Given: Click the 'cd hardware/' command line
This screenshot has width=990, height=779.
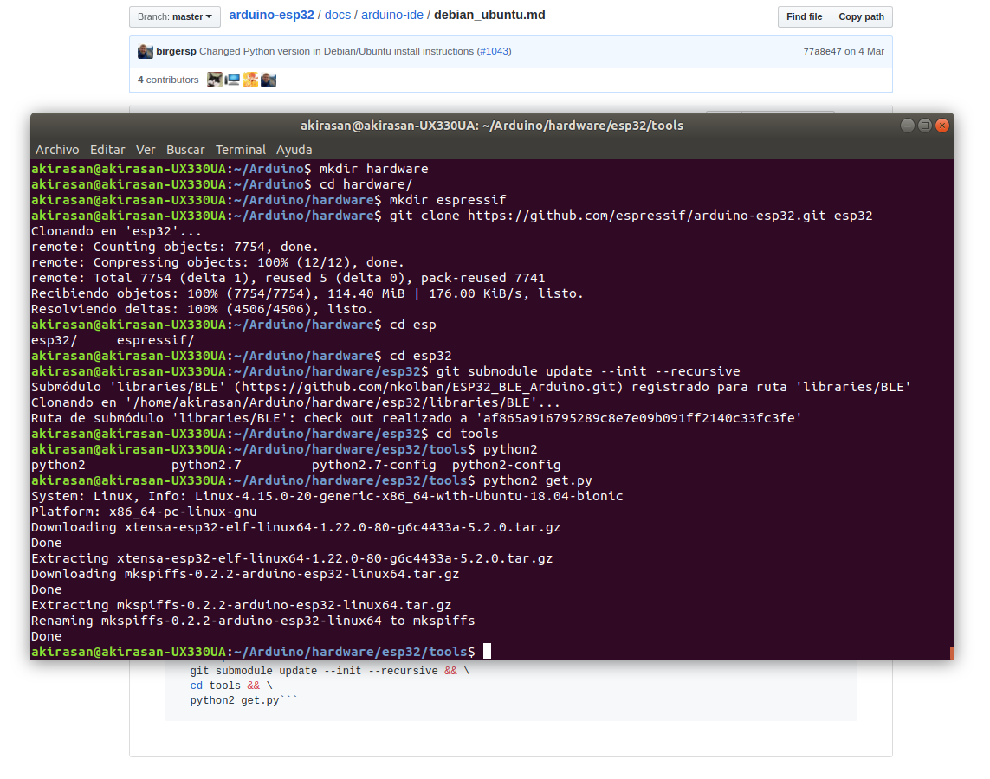Looking at the screenshot, I should (366, 184).
